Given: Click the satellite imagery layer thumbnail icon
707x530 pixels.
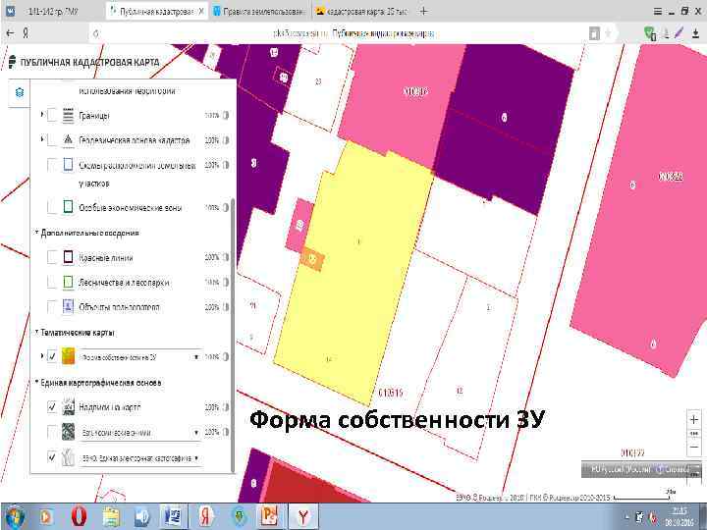Looking at the screenshot, I should pos(68,432).
